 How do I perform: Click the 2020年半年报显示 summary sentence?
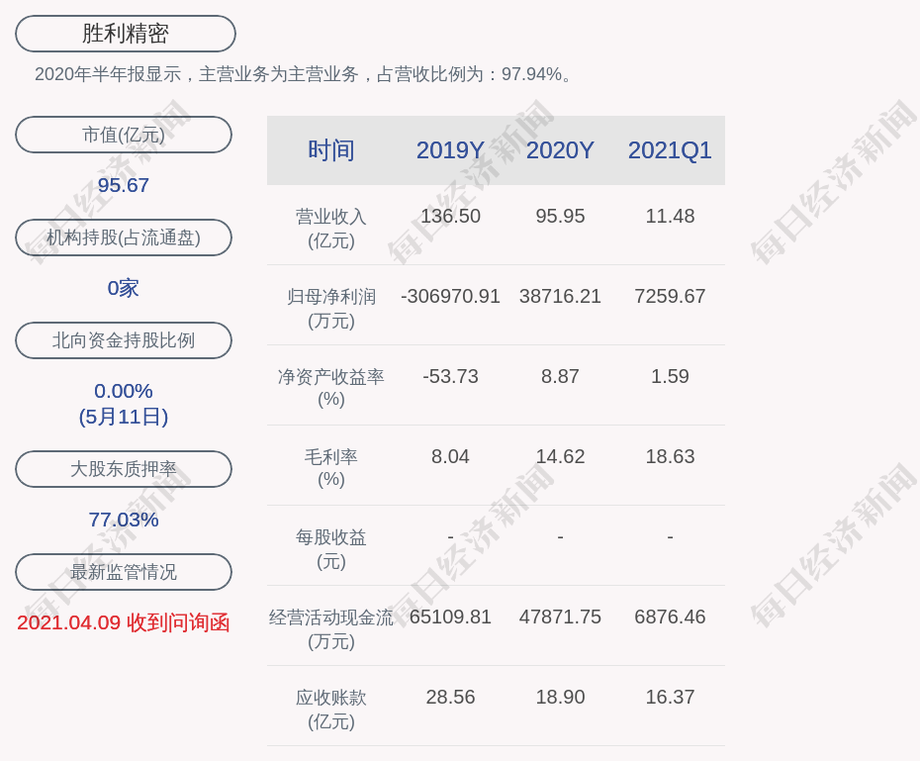[304, 74]
